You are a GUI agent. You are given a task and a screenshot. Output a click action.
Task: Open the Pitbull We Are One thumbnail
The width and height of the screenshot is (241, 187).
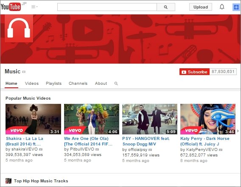pos(92,119)
